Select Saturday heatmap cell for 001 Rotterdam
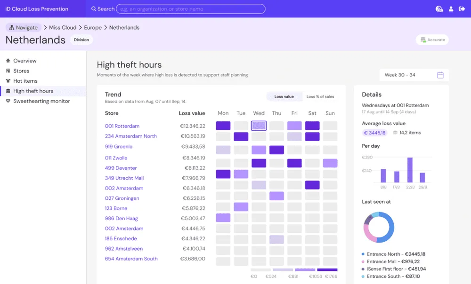 312,126
